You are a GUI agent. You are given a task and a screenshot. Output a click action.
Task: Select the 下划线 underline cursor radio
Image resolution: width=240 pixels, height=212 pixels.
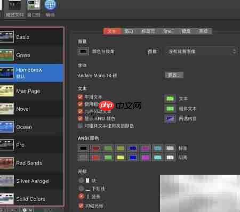(81, 189)
